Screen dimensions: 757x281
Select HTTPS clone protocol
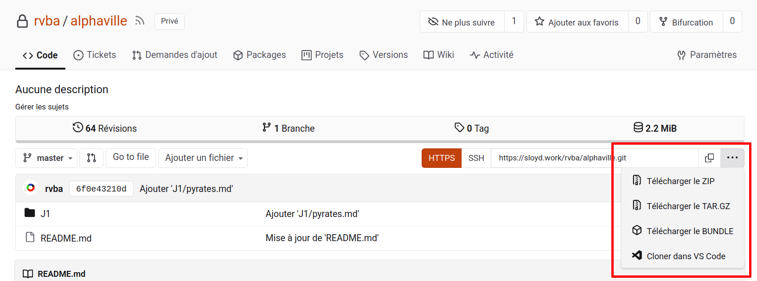tap(441, 158)
